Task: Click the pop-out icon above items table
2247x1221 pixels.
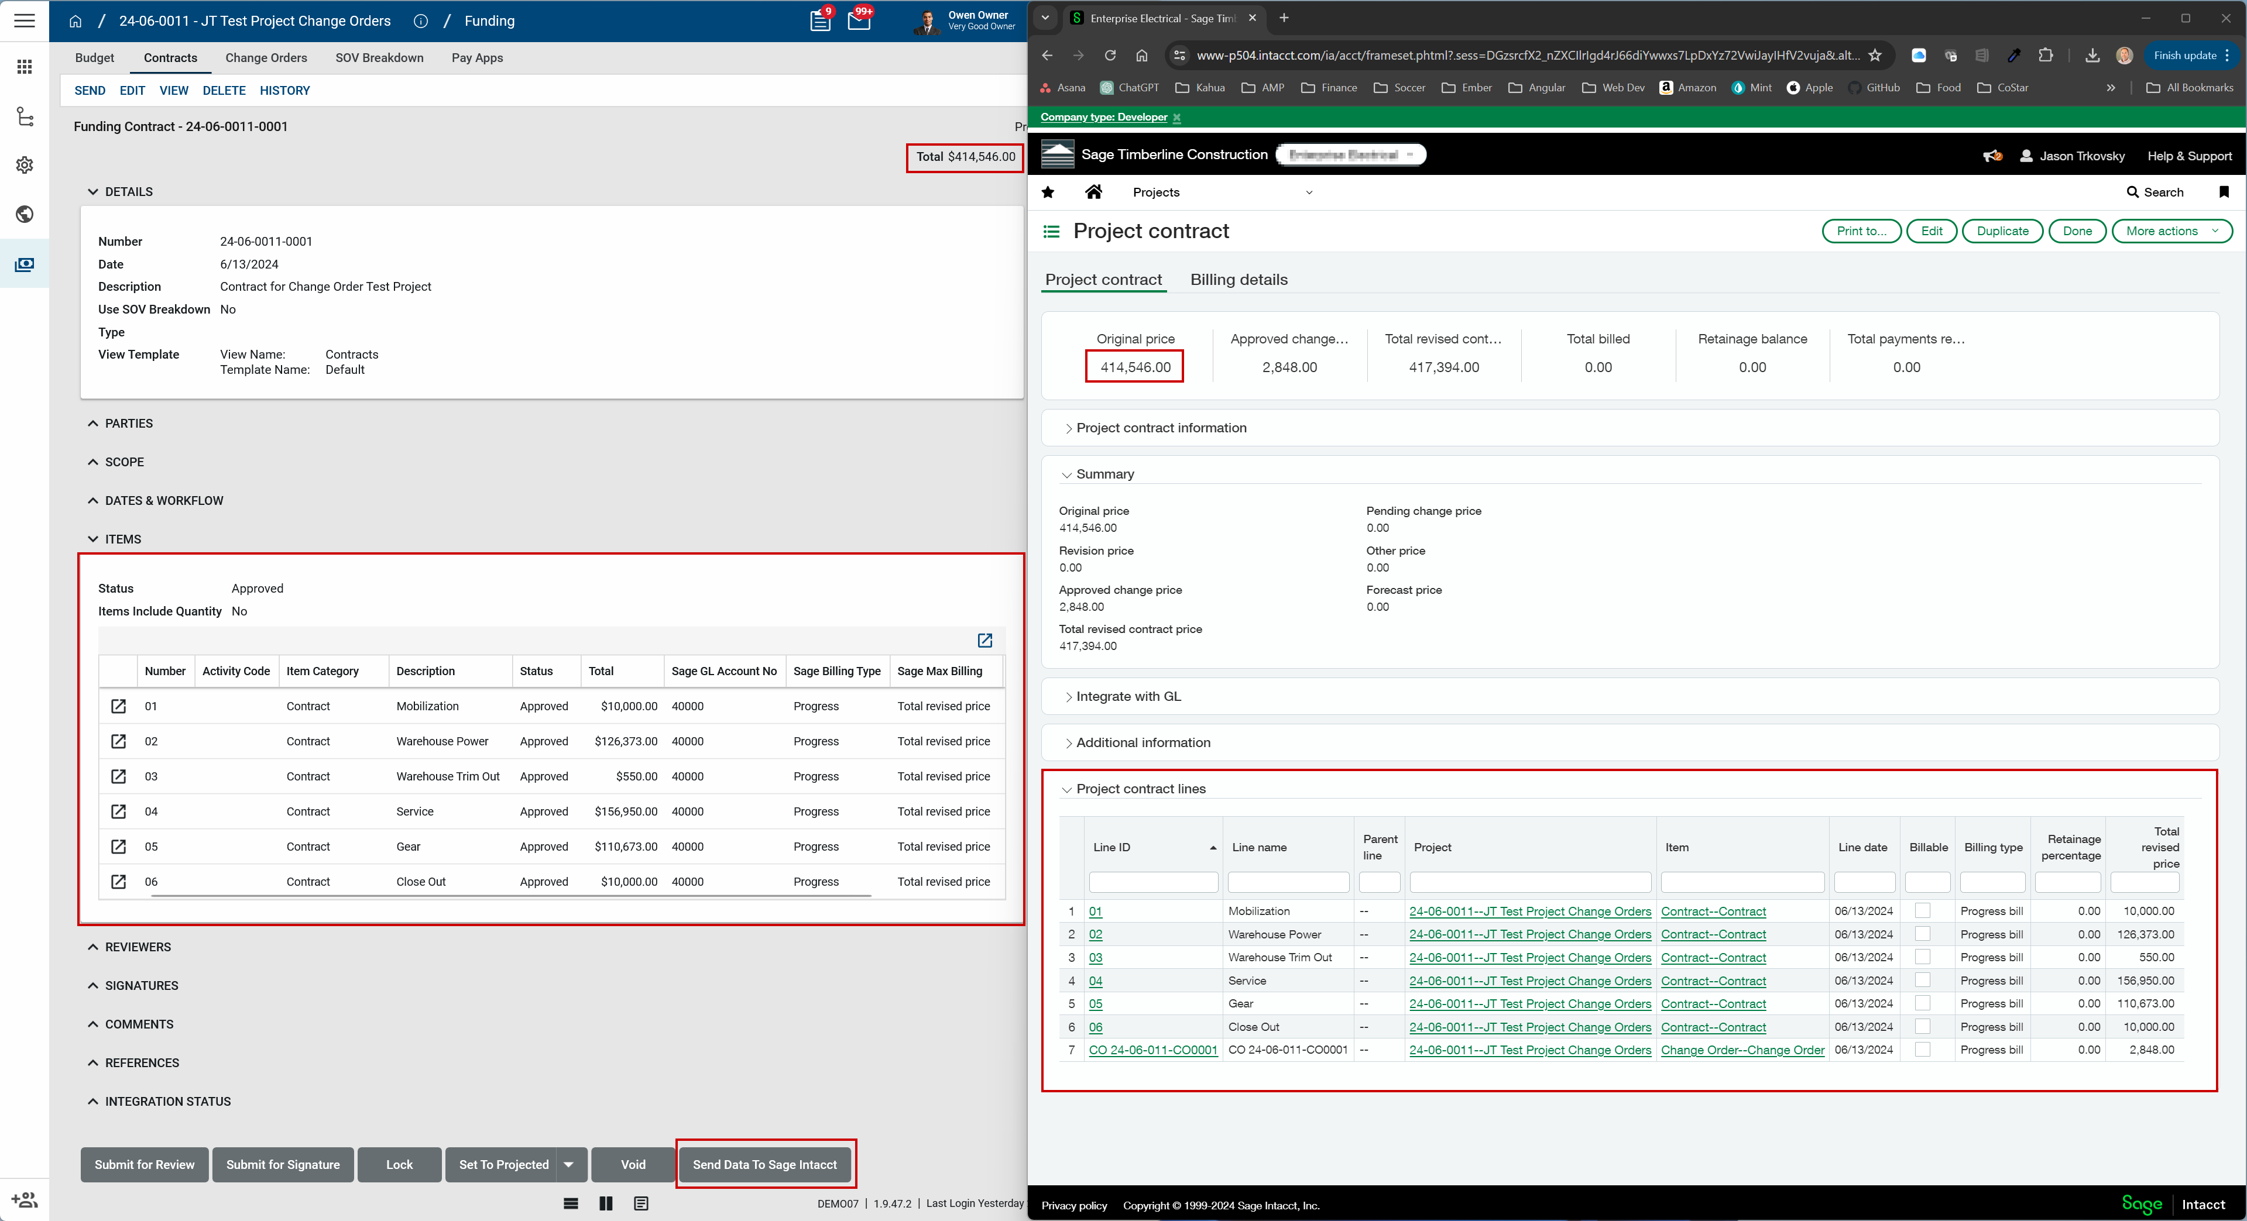Action: 985,641
